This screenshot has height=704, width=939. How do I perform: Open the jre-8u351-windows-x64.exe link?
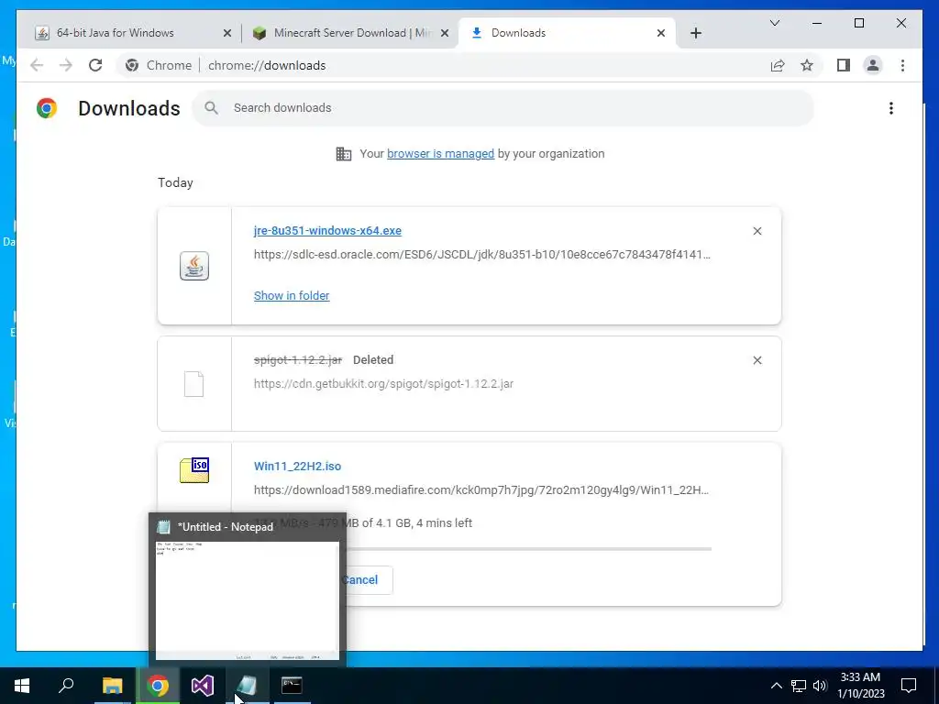coord(327,231)
